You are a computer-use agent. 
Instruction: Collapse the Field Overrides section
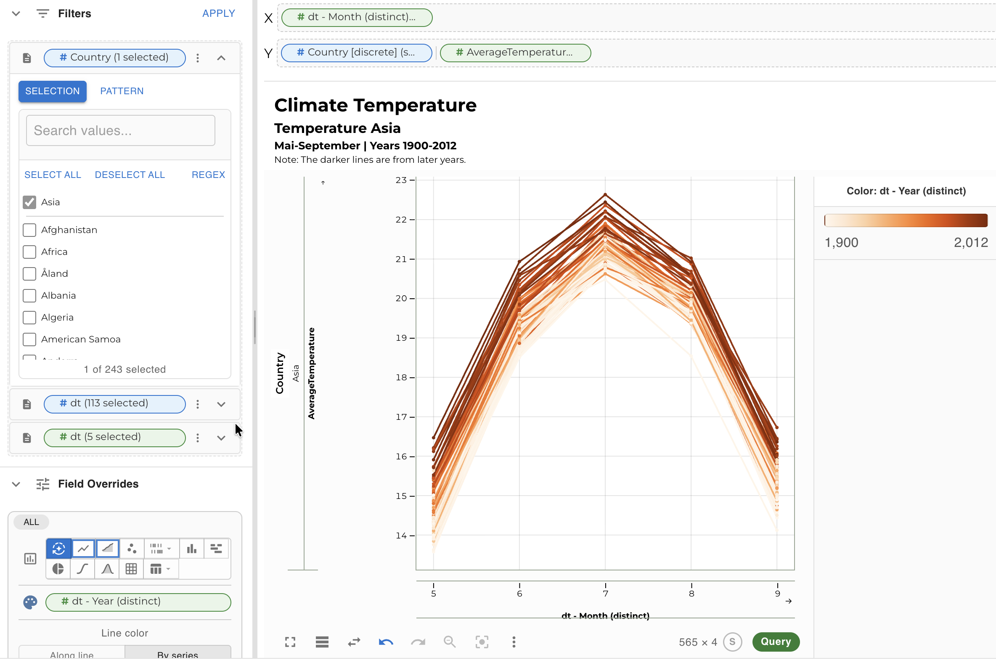tap(16, 484)
